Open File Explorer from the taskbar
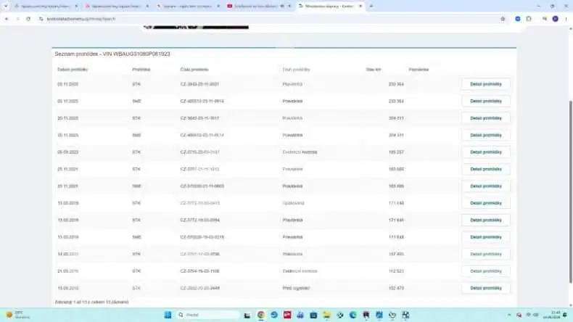Screen dimensions: 573x322 (x=326, y=315)
